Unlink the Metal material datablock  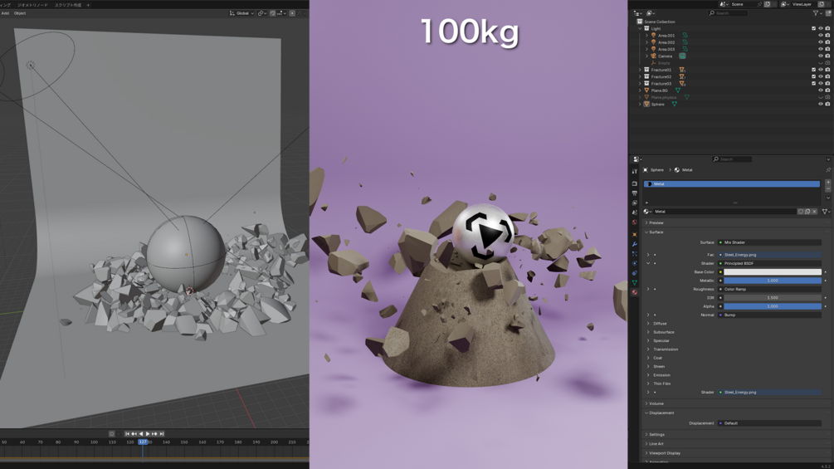(814, 212)
